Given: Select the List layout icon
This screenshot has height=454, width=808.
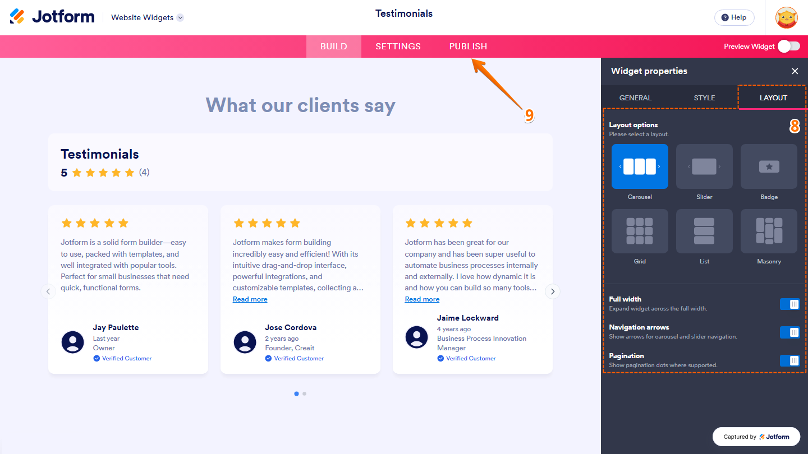Looking at the screenshot, I should pyautogui.click(x=704, y=231).
